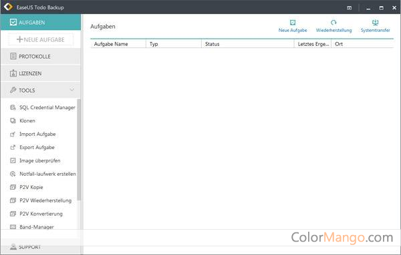Viewport: 401px width, 255px height.
Task: Open Export Aufgabe tool
Action: (x=32, y=147)
